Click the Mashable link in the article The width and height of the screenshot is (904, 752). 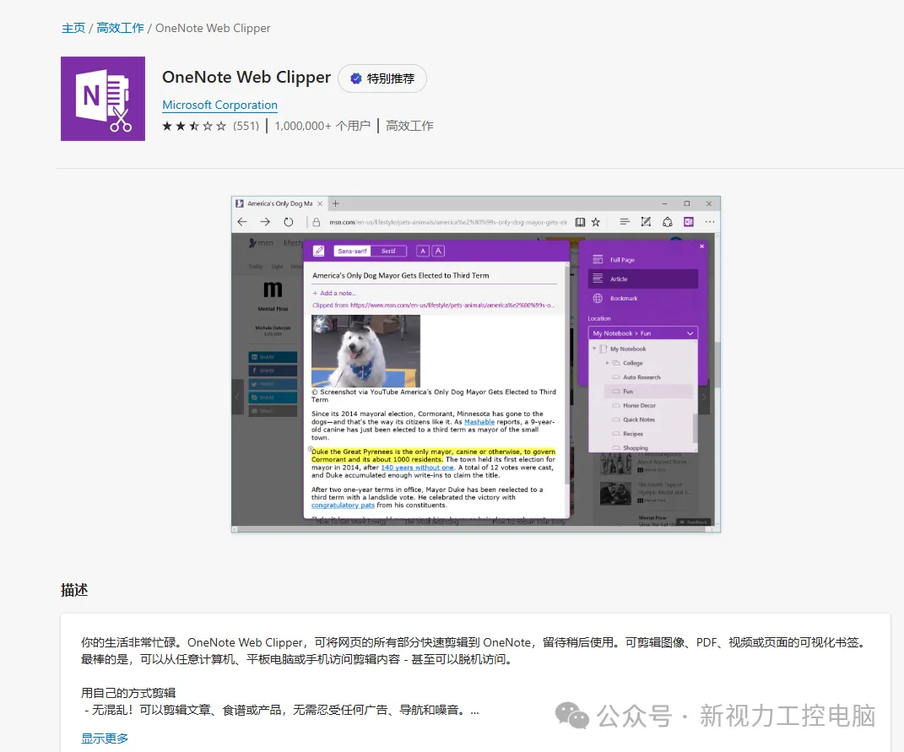pos(479,422)
